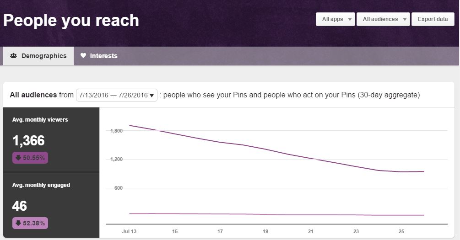This screenshot has height=240, width=460.
Task: Select the Avg. monthly engaged label
Action: [41, 185]
